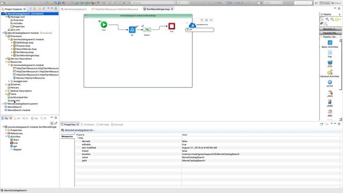Click the palette zoom out icon
The height and width of the screenshot is (193, 343).
pyautogui.click(x=332, y=19)
